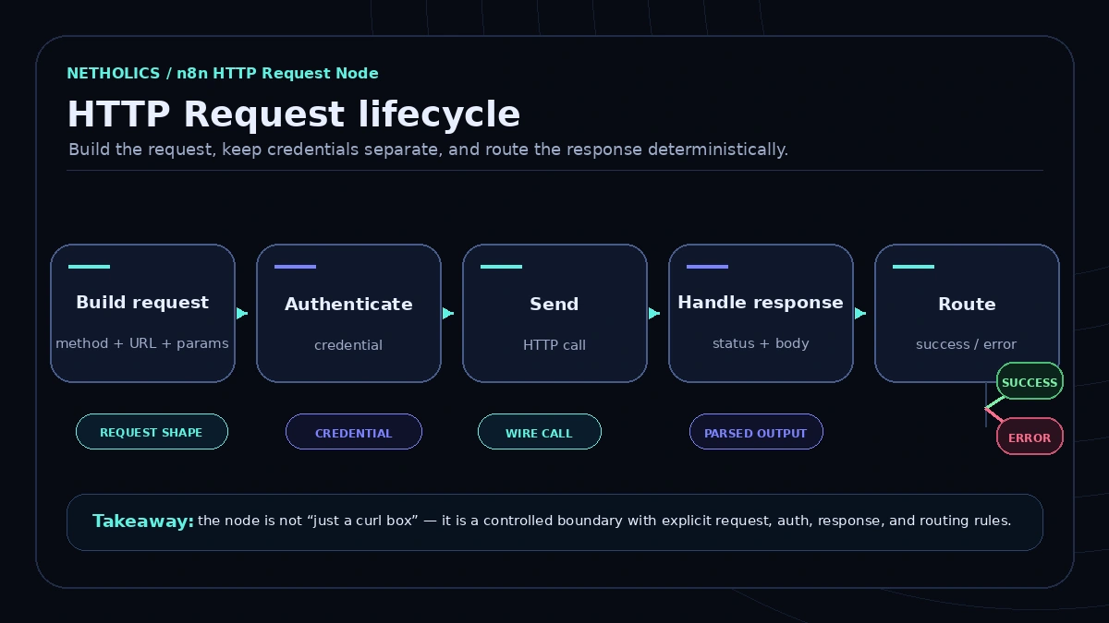
Task: Click the 'NETHOLICS / n8n HTTP Request Node' header
Action: tap(223, 73)
